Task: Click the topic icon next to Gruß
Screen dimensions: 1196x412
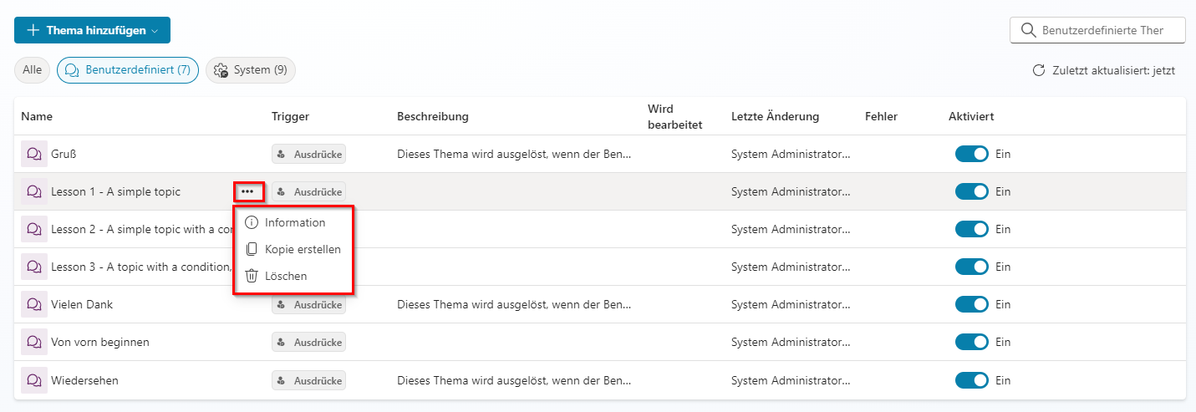Action: [x=34, y=154]
